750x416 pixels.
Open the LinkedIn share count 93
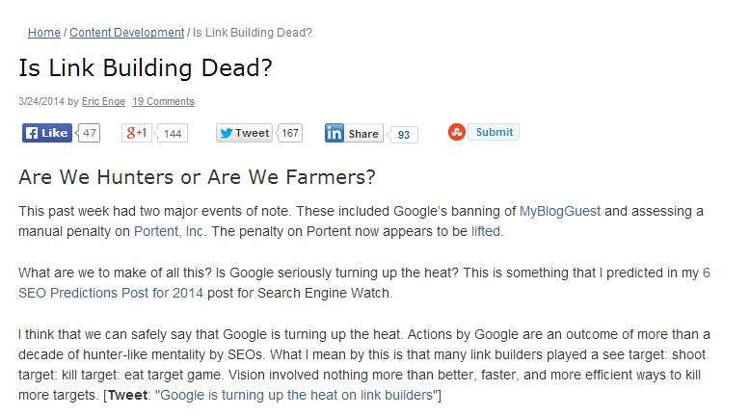(x=403, y=135)
